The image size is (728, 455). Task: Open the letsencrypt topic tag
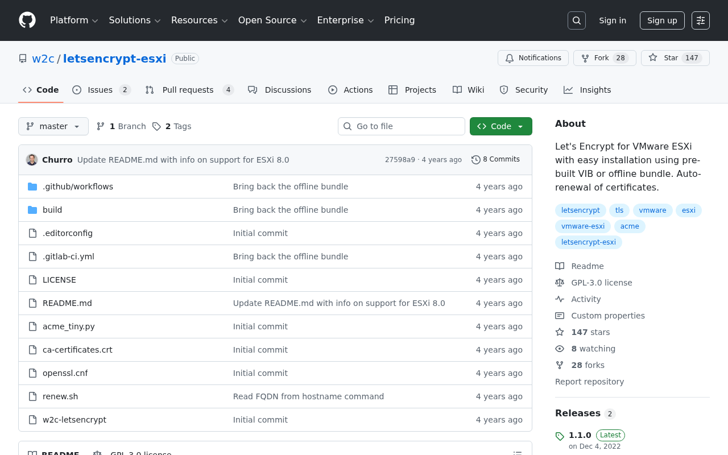(580, 210)
